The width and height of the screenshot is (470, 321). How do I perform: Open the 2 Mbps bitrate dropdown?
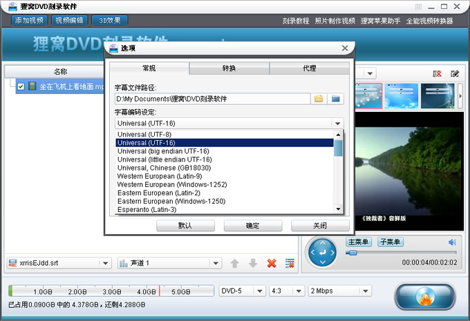pos(366,291)
